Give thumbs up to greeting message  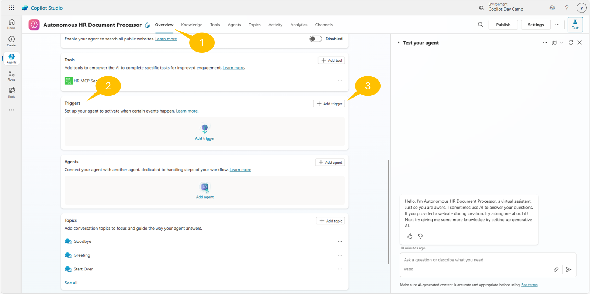[x=410, y=236]
